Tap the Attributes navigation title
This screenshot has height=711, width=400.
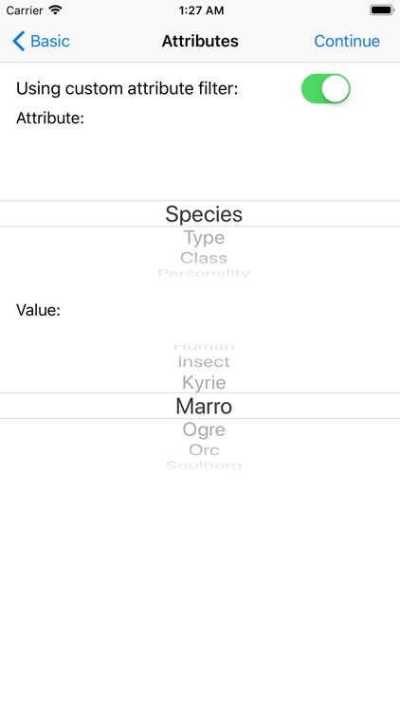click(200, 42)
